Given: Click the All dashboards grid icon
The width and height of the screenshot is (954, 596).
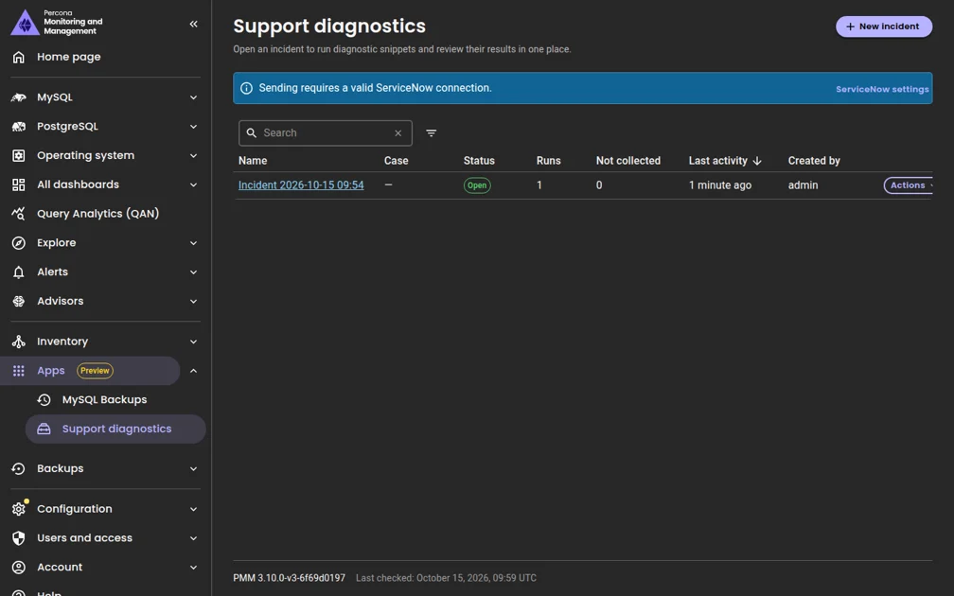Looking at the screenshot, I should tap(19, 184).
